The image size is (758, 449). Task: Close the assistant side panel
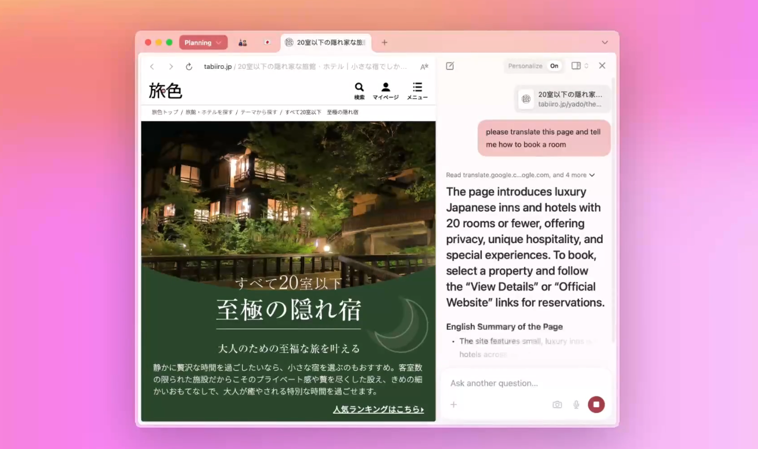(602, 65)
